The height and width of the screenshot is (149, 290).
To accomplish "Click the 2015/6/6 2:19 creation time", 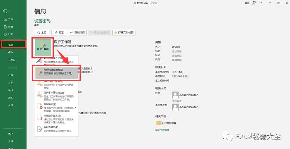I will click(x=180, y=76).
